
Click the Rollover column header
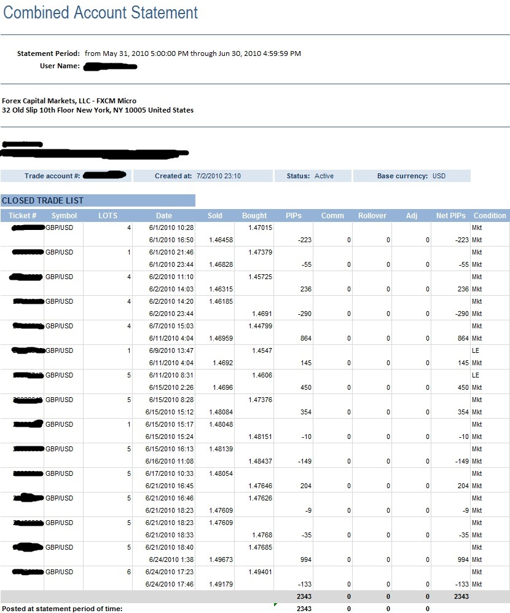372,216
